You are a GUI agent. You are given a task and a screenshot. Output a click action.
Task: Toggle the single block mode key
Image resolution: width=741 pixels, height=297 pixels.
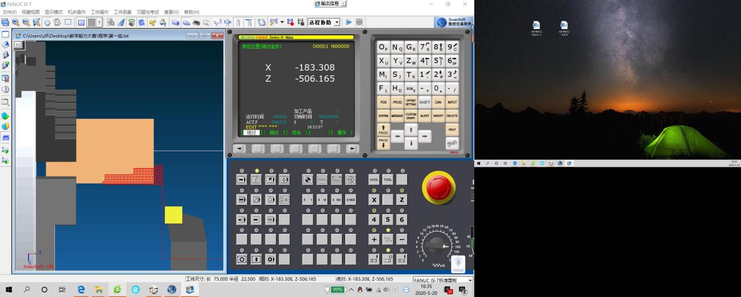click(x=242, y=199)
